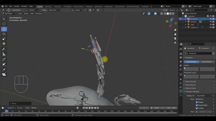Screen dimensions: 216x121
Task: Play the animation forward
Action: [x=92, y=108]
